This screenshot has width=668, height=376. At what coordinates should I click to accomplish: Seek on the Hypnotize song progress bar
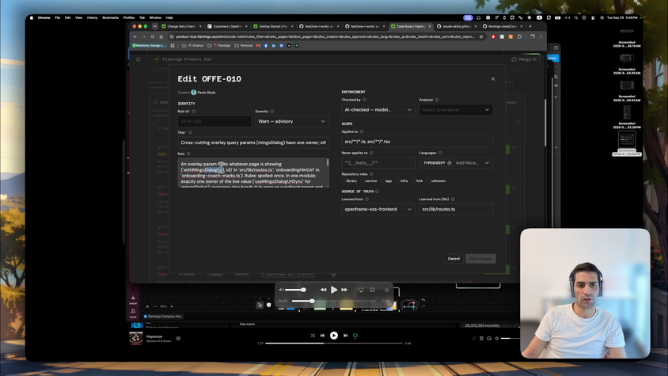[334, 344]
